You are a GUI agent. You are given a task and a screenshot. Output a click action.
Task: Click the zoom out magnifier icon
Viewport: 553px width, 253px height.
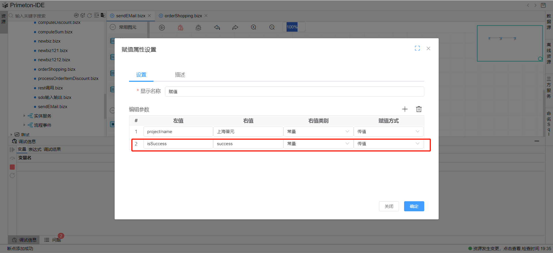(x=272, y=27)
